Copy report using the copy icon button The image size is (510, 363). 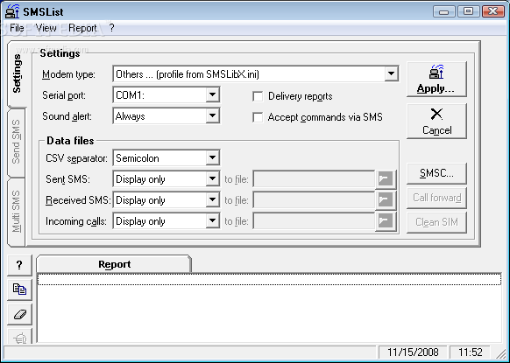coord(19,290)
